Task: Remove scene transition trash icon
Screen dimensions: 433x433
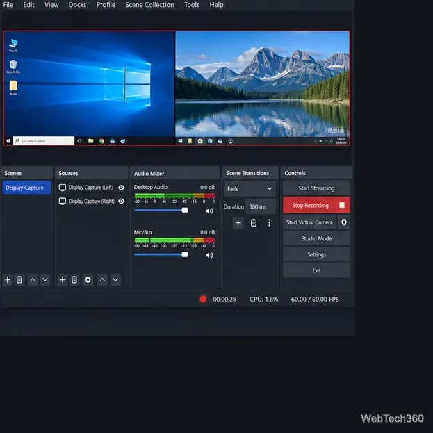Action: click(254, 222)
